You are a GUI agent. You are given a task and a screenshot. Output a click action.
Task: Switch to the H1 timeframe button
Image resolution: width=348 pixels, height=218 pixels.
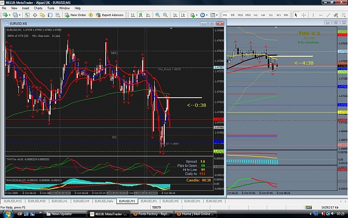[256, 15]
